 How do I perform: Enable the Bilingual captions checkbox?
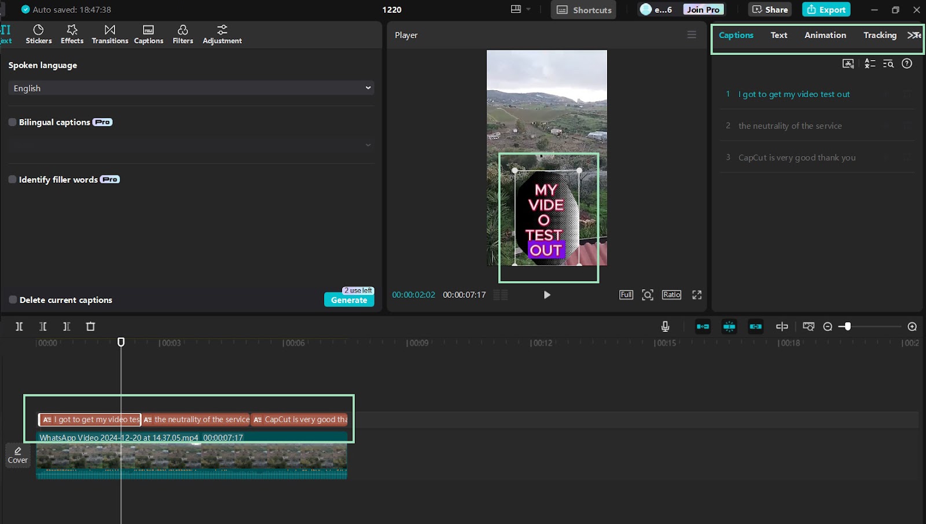coord(12,122)
